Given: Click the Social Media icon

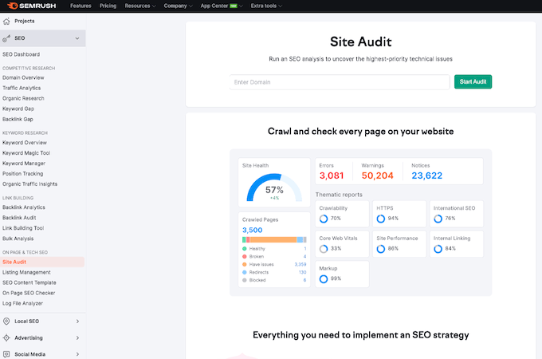Looking at the screenshot, I should pyautogui.click(x=6, y=354).
